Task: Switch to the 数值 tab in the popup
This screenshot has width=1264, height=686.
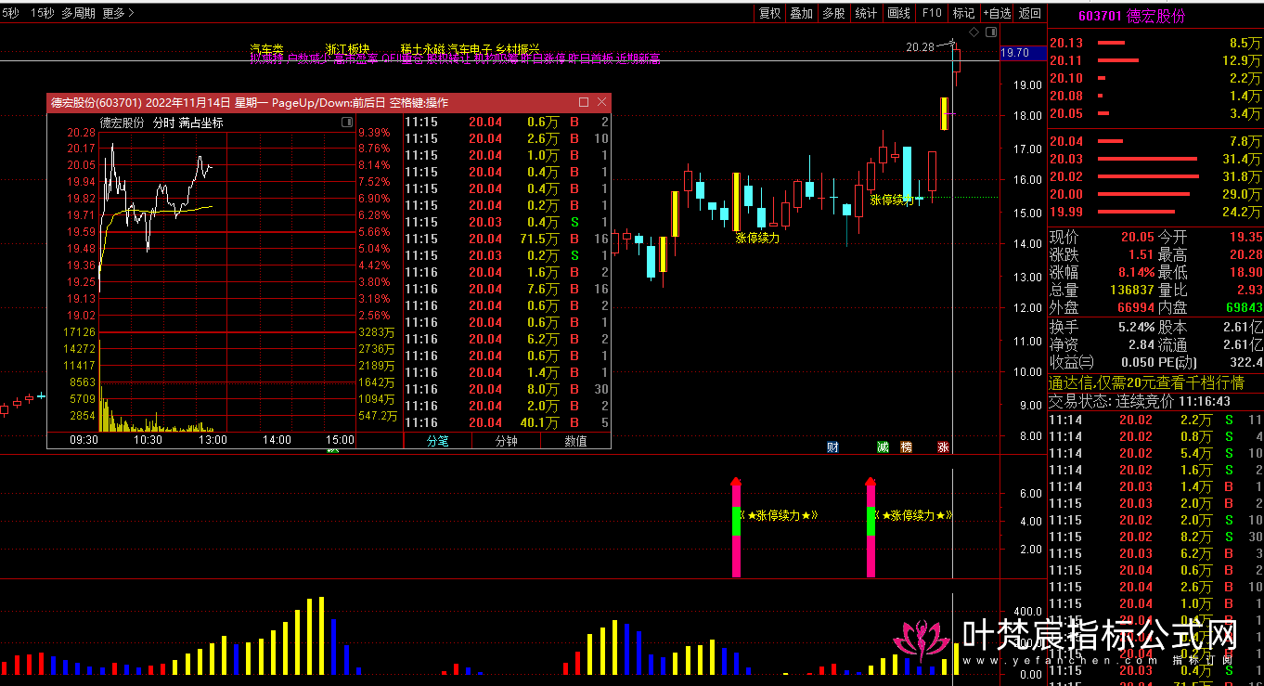Action: click(575, 441)
